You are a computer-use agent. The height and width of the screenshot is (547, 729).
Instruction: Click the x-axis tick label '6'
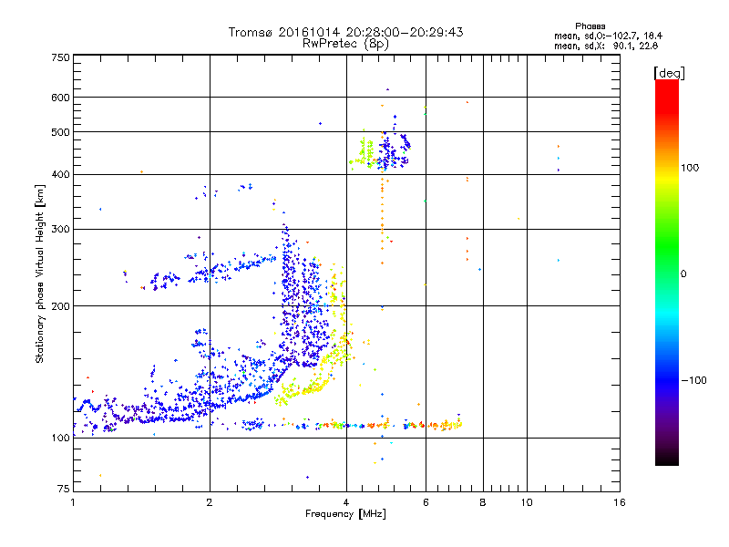click(x=426, y=502)
